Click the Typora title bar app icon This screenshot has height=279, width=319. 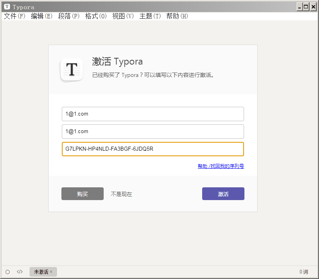click(7, 7)
